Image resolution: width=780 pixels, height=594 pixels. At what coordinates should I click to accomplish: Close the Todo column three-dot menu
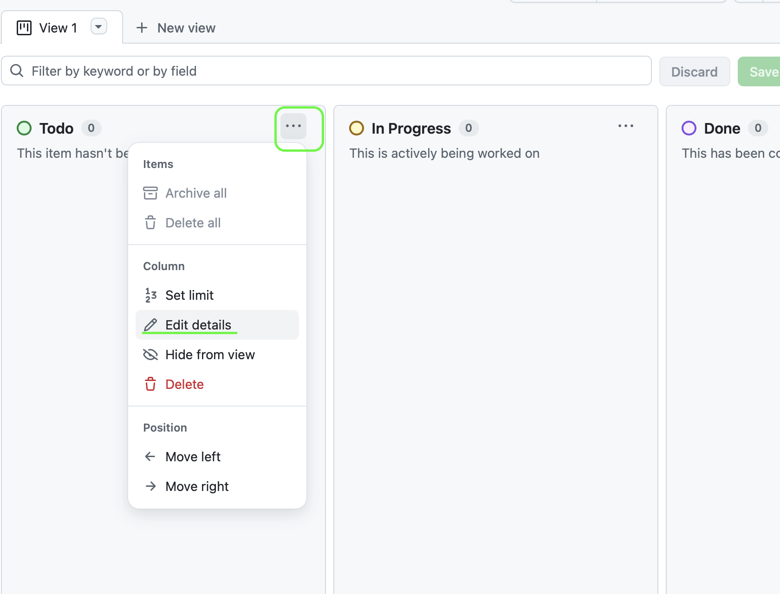(x=293, y=126)
